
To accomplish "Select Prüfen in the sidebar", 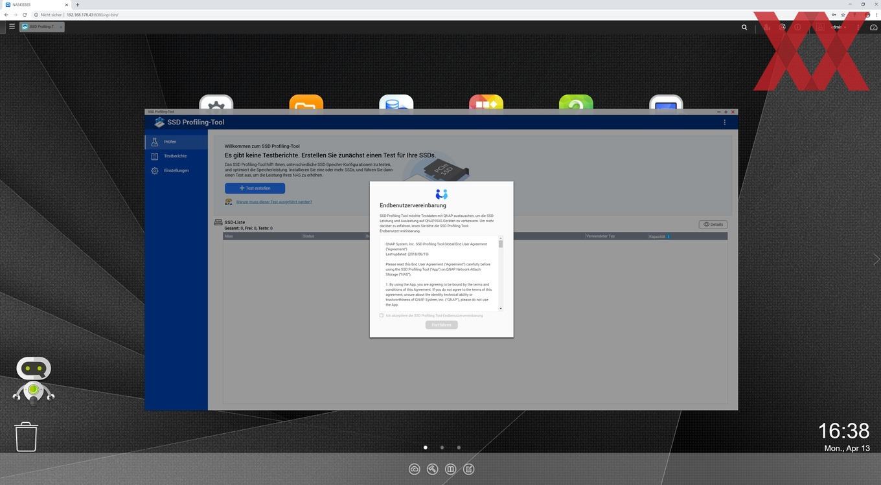I will tap(176, 142).
